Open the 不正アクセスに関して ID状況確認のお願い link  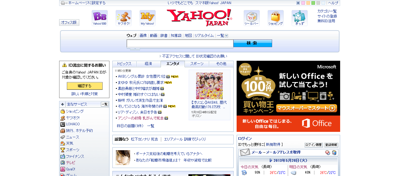point(195,56)
